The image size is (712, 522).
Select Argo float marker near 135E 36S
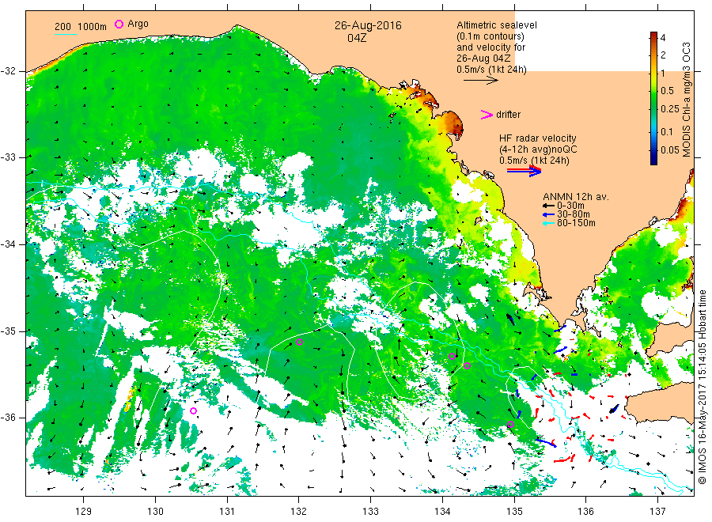point(510,425)
